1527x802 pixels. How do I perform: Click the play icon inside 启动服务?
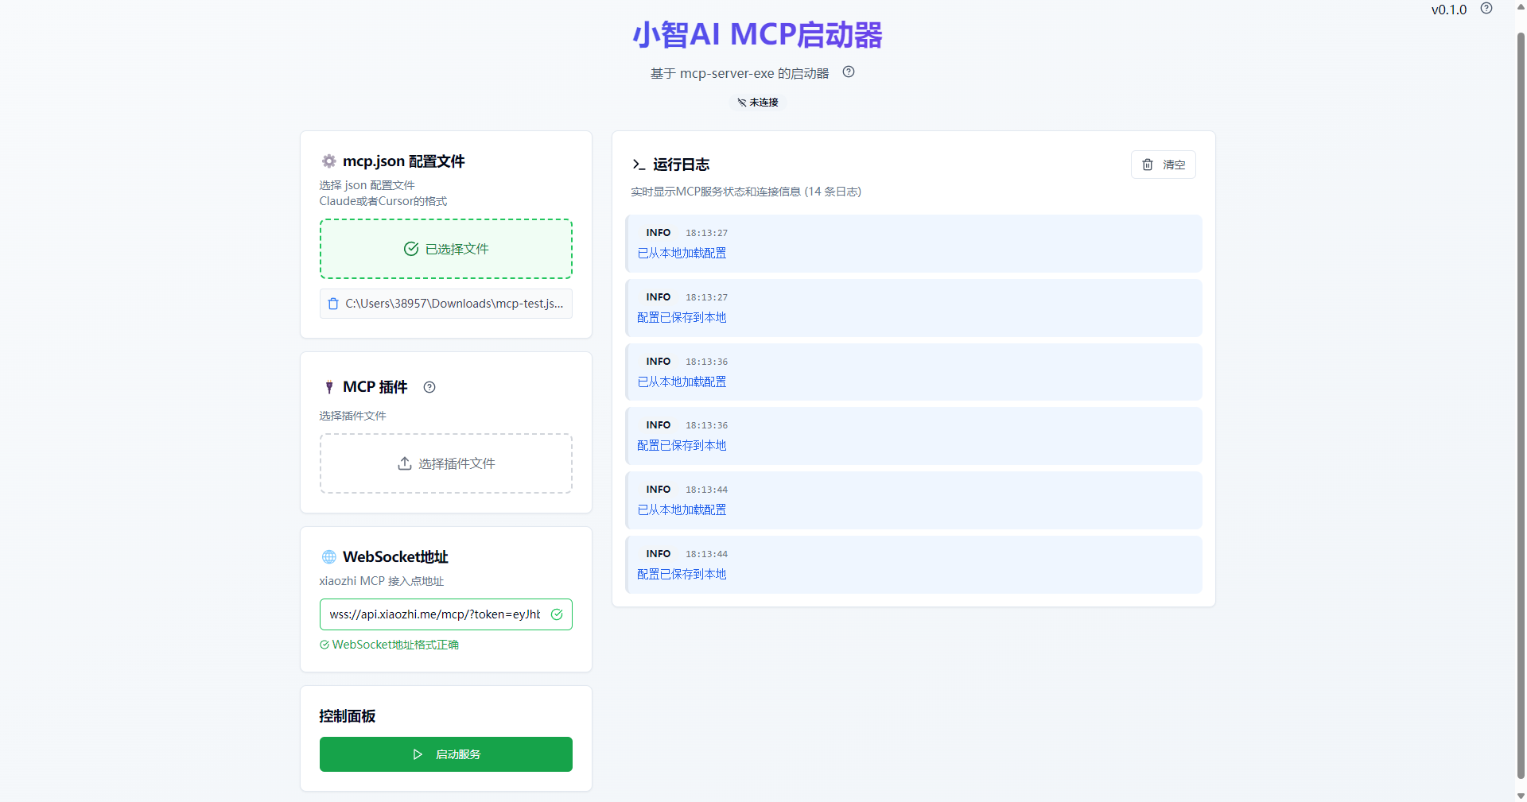pos(418,754)
